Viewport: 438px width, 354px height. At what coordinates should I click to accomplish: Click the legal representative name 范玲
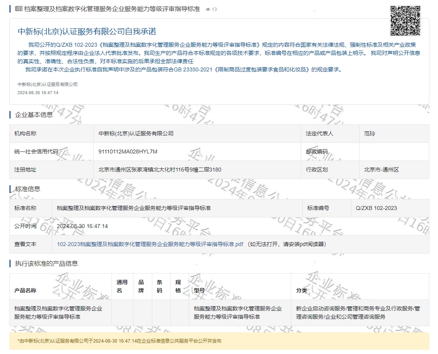click(369, 133)
